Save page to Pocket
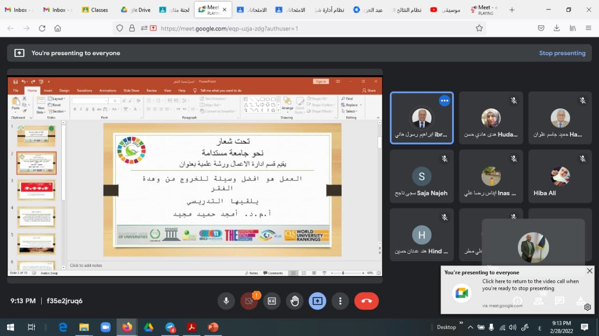The width and height of the screenshot is (599, 336). point(541,29)
